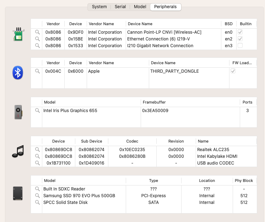This screenshot has width=265, height=222.
Task: Select device ID 0x9DF0 cell
Action: click(76, 32)
